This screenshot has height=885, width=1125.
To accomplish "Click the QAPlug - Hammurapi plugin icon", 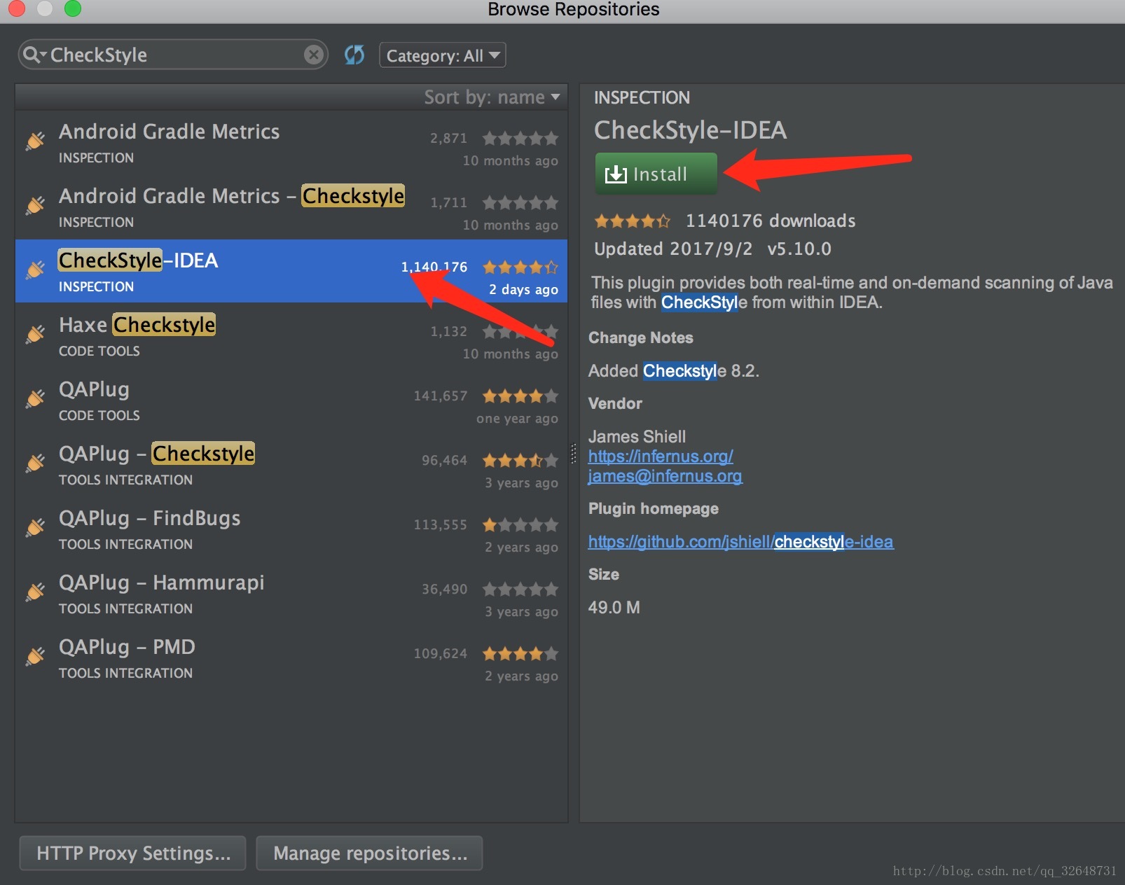I will click(x=35, y=592).
